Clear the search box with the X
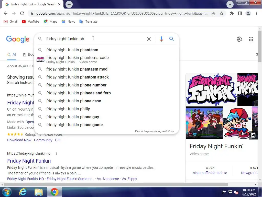Screen dimensions: 262x197 point(149,39)
